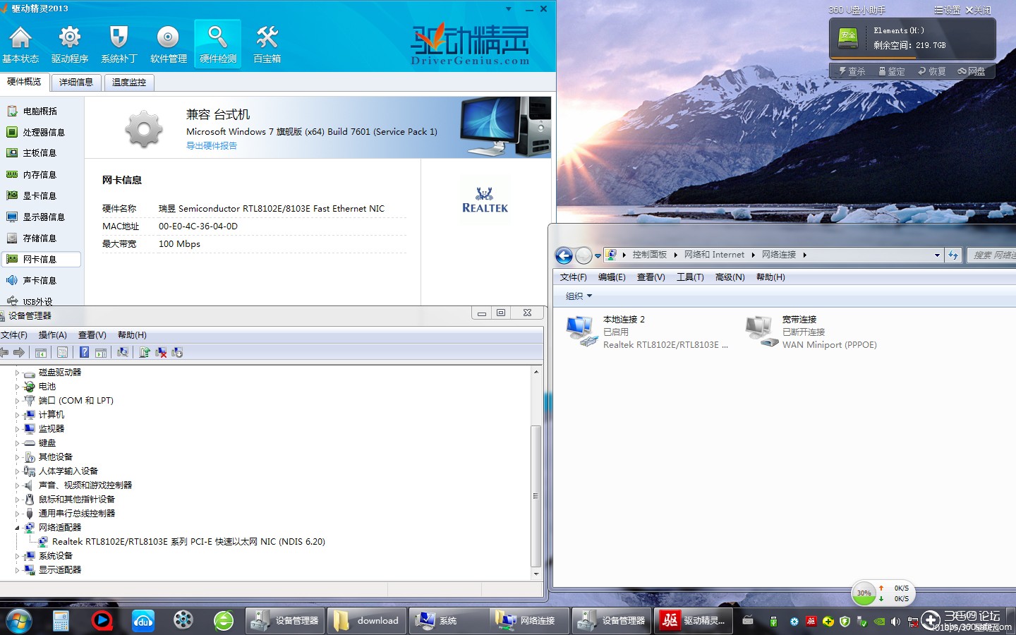Click the disable device icon with down arrow
1016x635 pixels.
tap(177, 352)
